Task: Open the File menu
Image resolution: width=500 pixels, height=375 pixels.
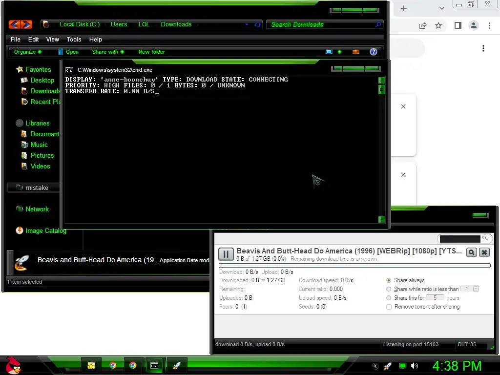Action: 15,39
